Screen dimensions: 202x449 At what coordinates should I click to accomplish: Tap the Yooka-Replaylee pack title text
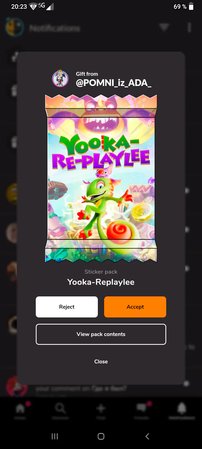point(101,282)
